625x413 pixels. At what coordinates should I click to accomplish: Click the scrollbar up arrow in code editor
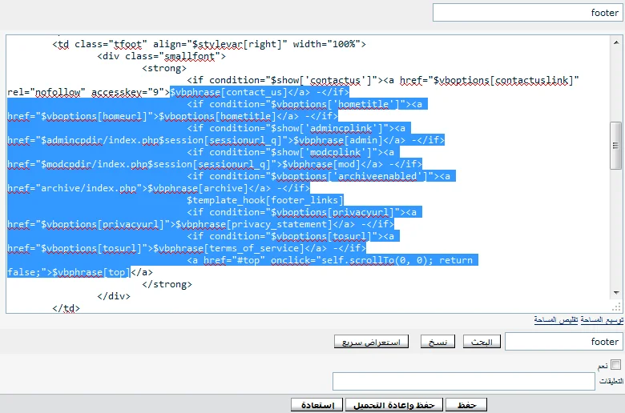point(615,41)
